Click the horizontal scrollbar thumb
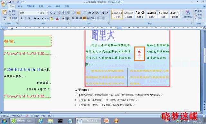 coord(125,113)
